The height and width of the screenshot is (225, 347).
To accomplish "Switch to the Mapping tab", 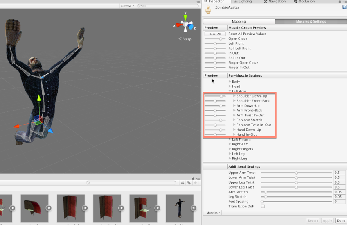I will [239, 21].
